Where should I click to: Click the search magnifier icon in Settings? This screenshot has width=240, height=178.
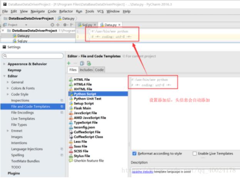(5, 56)
